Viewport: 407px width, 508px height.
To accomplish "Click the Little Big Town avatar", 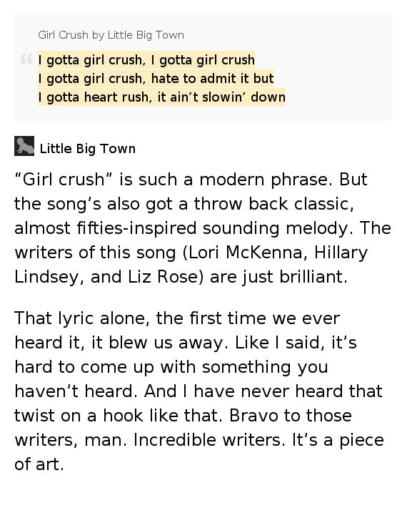I will click(x=24, y=146).
